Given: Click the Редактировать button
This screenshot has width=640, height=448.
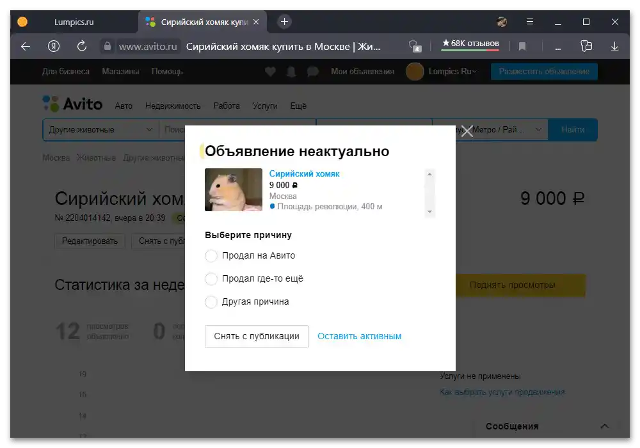Looking at the screenshot, I should point(90,241).
